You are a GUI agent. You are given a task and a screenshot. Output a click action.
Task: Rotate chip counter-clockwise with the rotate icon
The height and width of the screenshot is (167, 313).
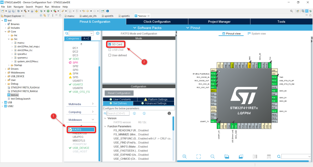coord(241,156)
